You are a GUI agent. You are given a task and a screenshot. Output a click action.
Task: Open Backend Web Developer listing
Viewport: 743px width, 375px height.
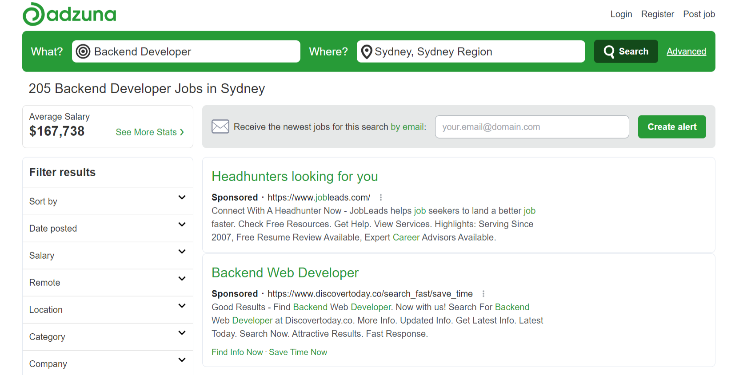(285, 273)
